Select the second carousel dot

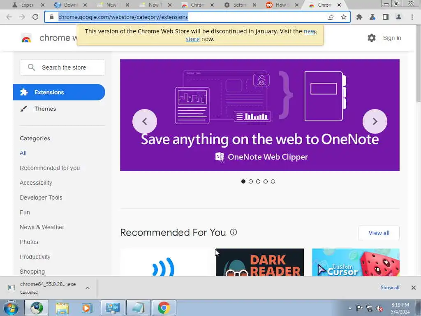(251, 181)
